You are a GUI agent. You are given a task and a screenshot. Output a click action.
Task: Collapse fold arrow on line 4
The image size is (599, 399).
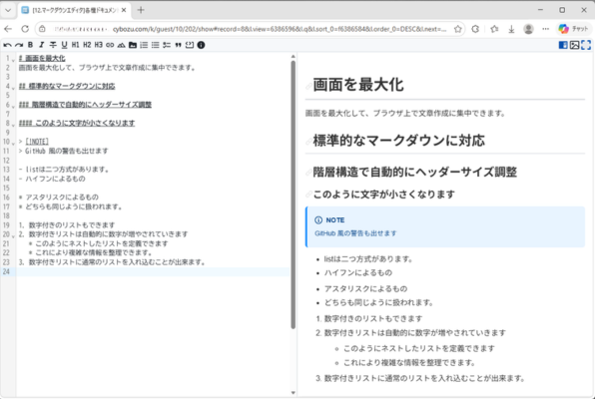click(x=13, y=88)
